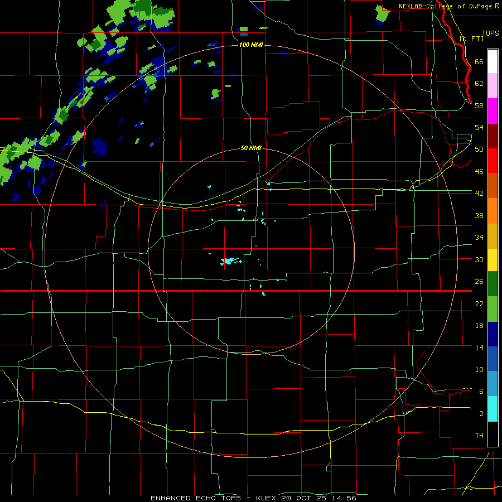This screenshot has height=502, width=502.
Task: Click the legend value '42'
Action: tap(479, 194)
